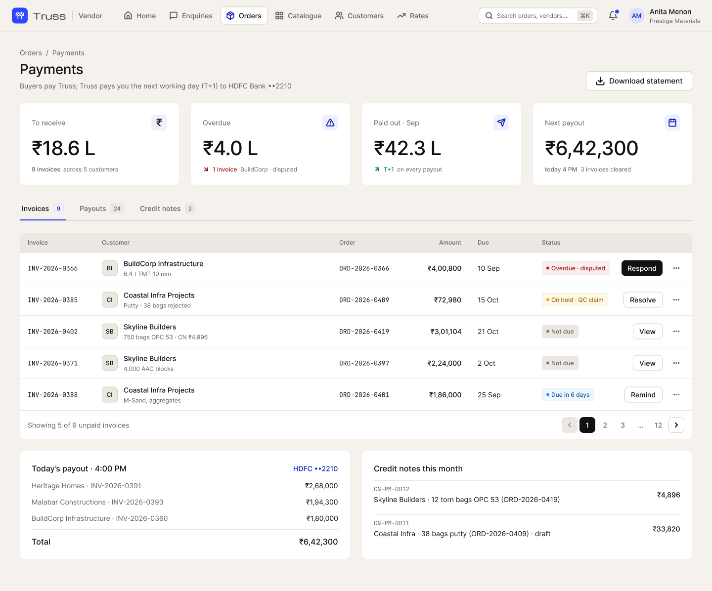The width and height of the screenshot is (712, 591).
Task: Open more options for INV-2026-0366
Action: tap(676, 268)
